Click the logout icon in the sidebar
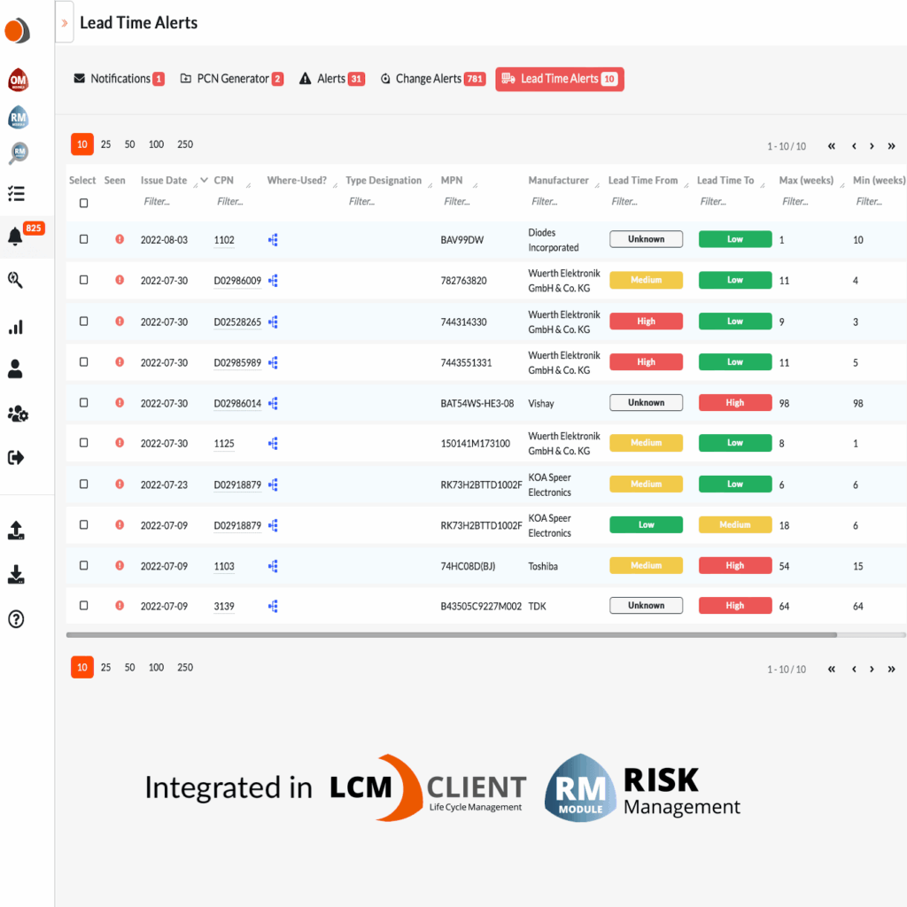The height and width of the screenshot is (907, 907). 17,457
